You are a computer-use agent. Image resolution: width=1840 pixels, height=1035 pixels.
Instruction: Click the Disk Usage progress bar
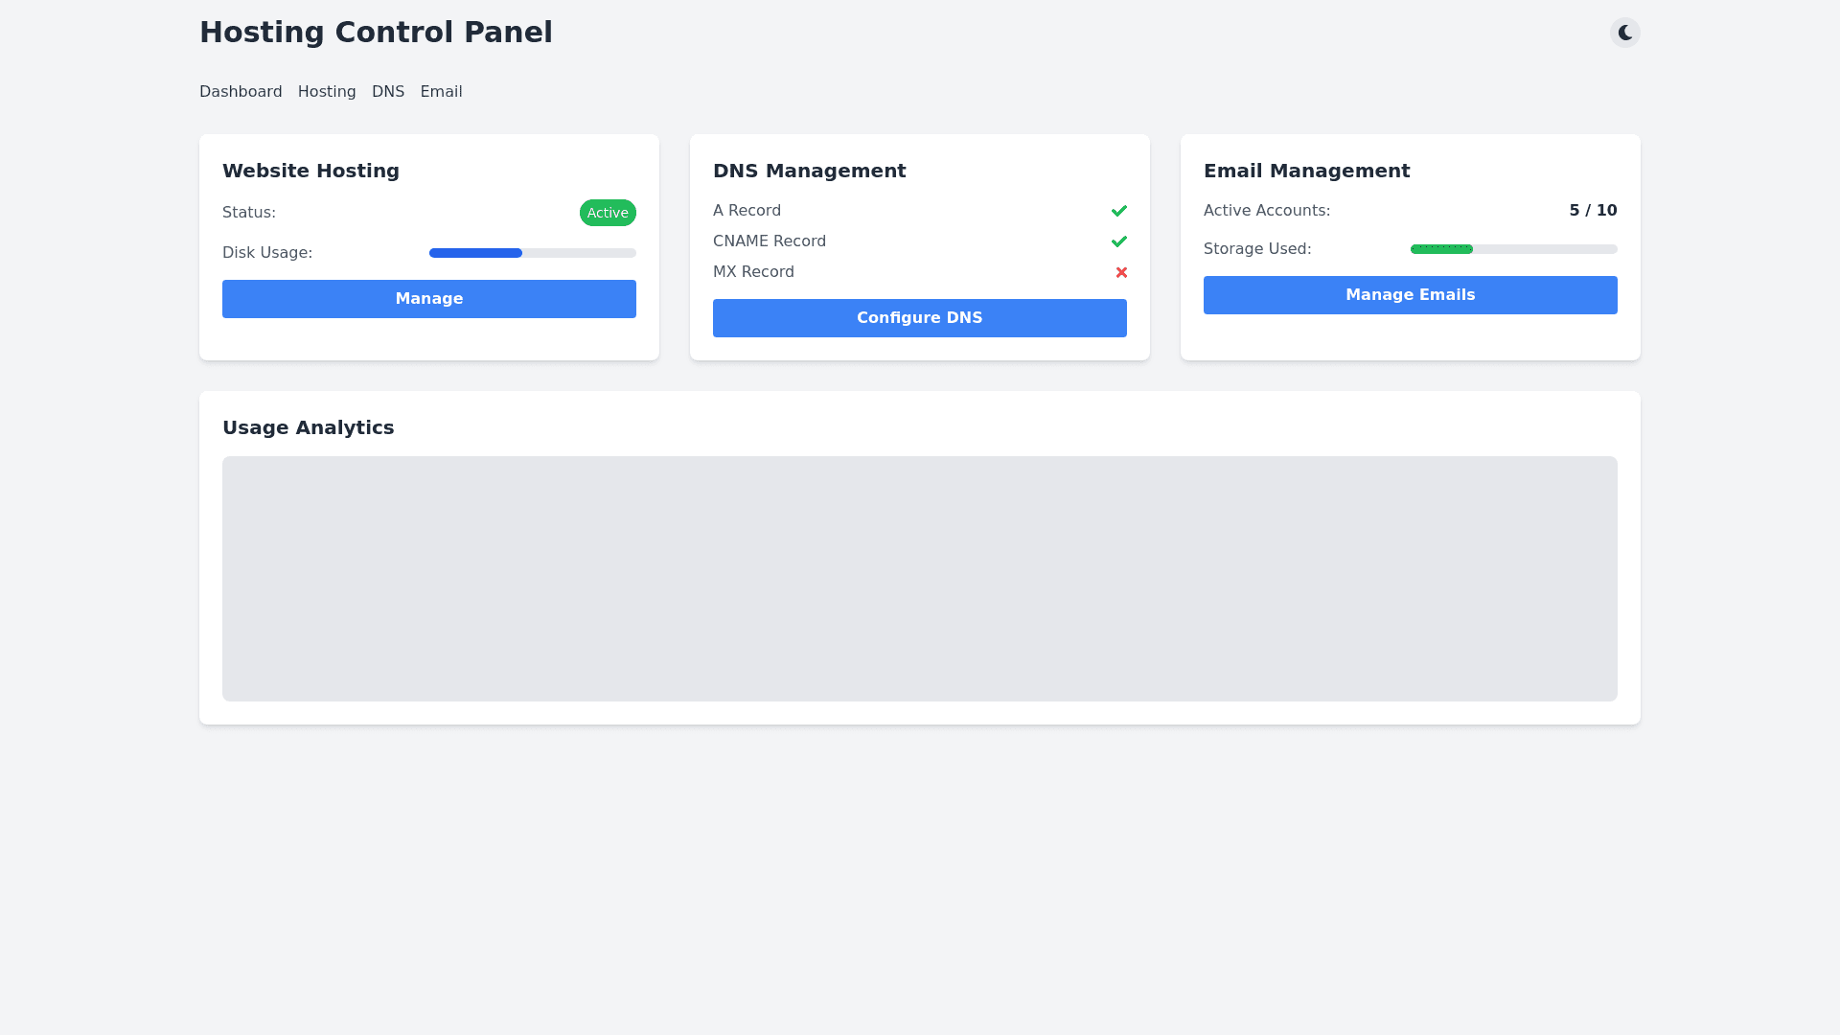[x=532, y=253]
